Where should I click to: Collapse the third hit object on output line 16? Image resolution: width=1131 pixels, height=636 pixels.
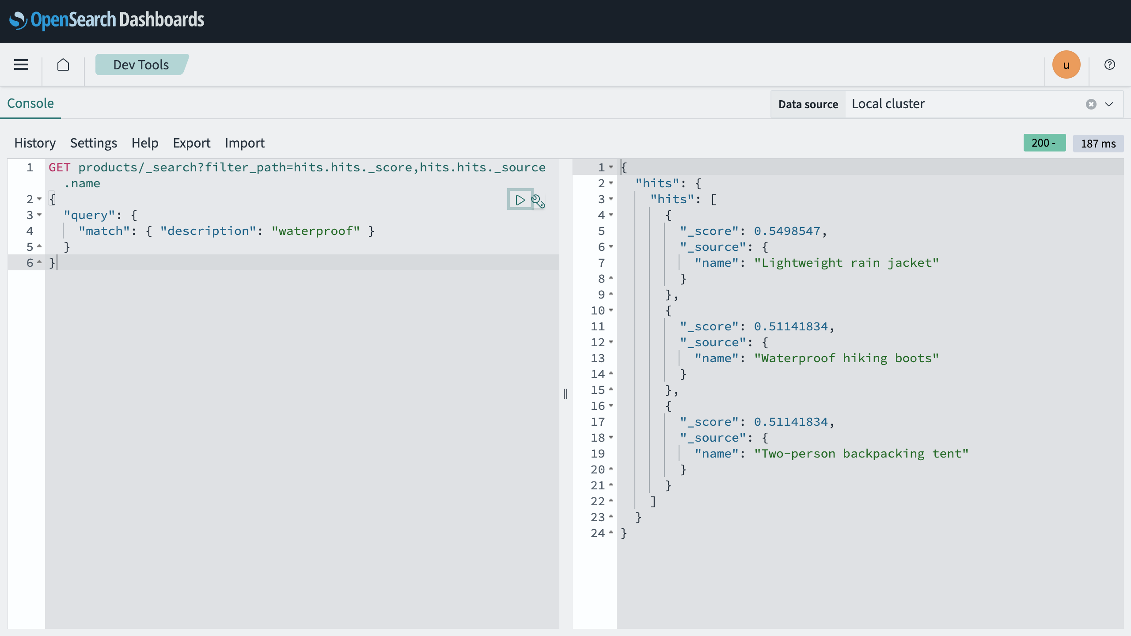(x=611, y=406)
